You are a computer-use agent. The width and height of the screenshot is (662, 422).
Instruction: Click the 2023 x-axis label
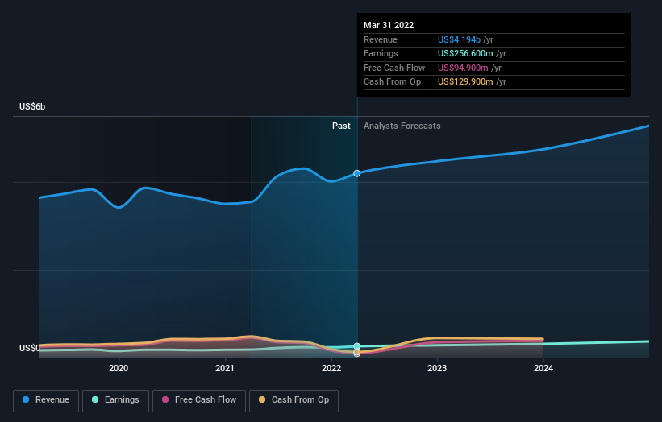437,368
